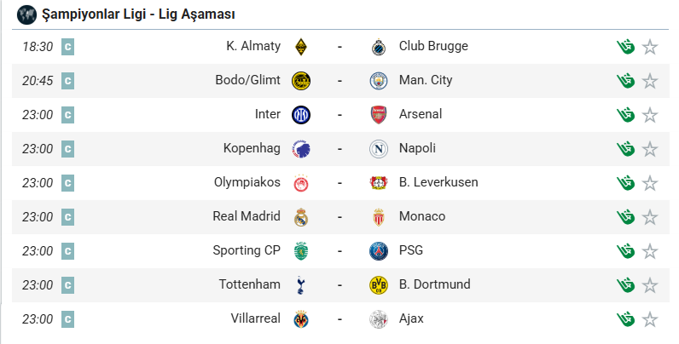Open the Man. City team link
This screenshot has height=344, width=679.
[x=426, y=80]
